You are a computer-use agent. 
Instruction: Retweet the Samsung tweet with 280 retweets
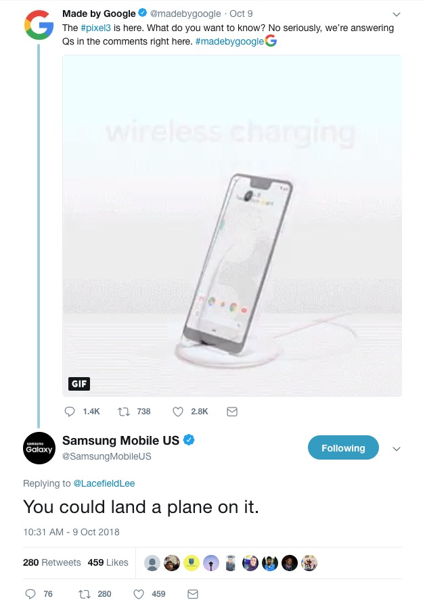click(x=85, y=594)
